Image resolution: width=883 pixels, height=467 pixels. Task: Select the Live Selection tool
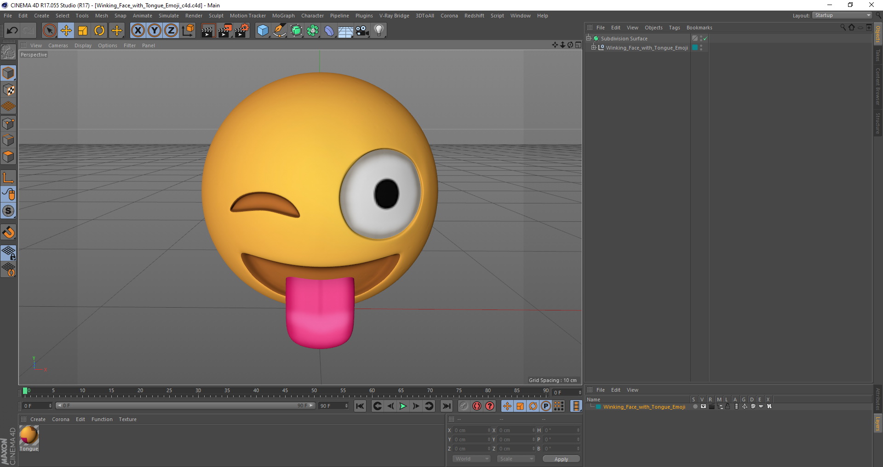[49, 30]
